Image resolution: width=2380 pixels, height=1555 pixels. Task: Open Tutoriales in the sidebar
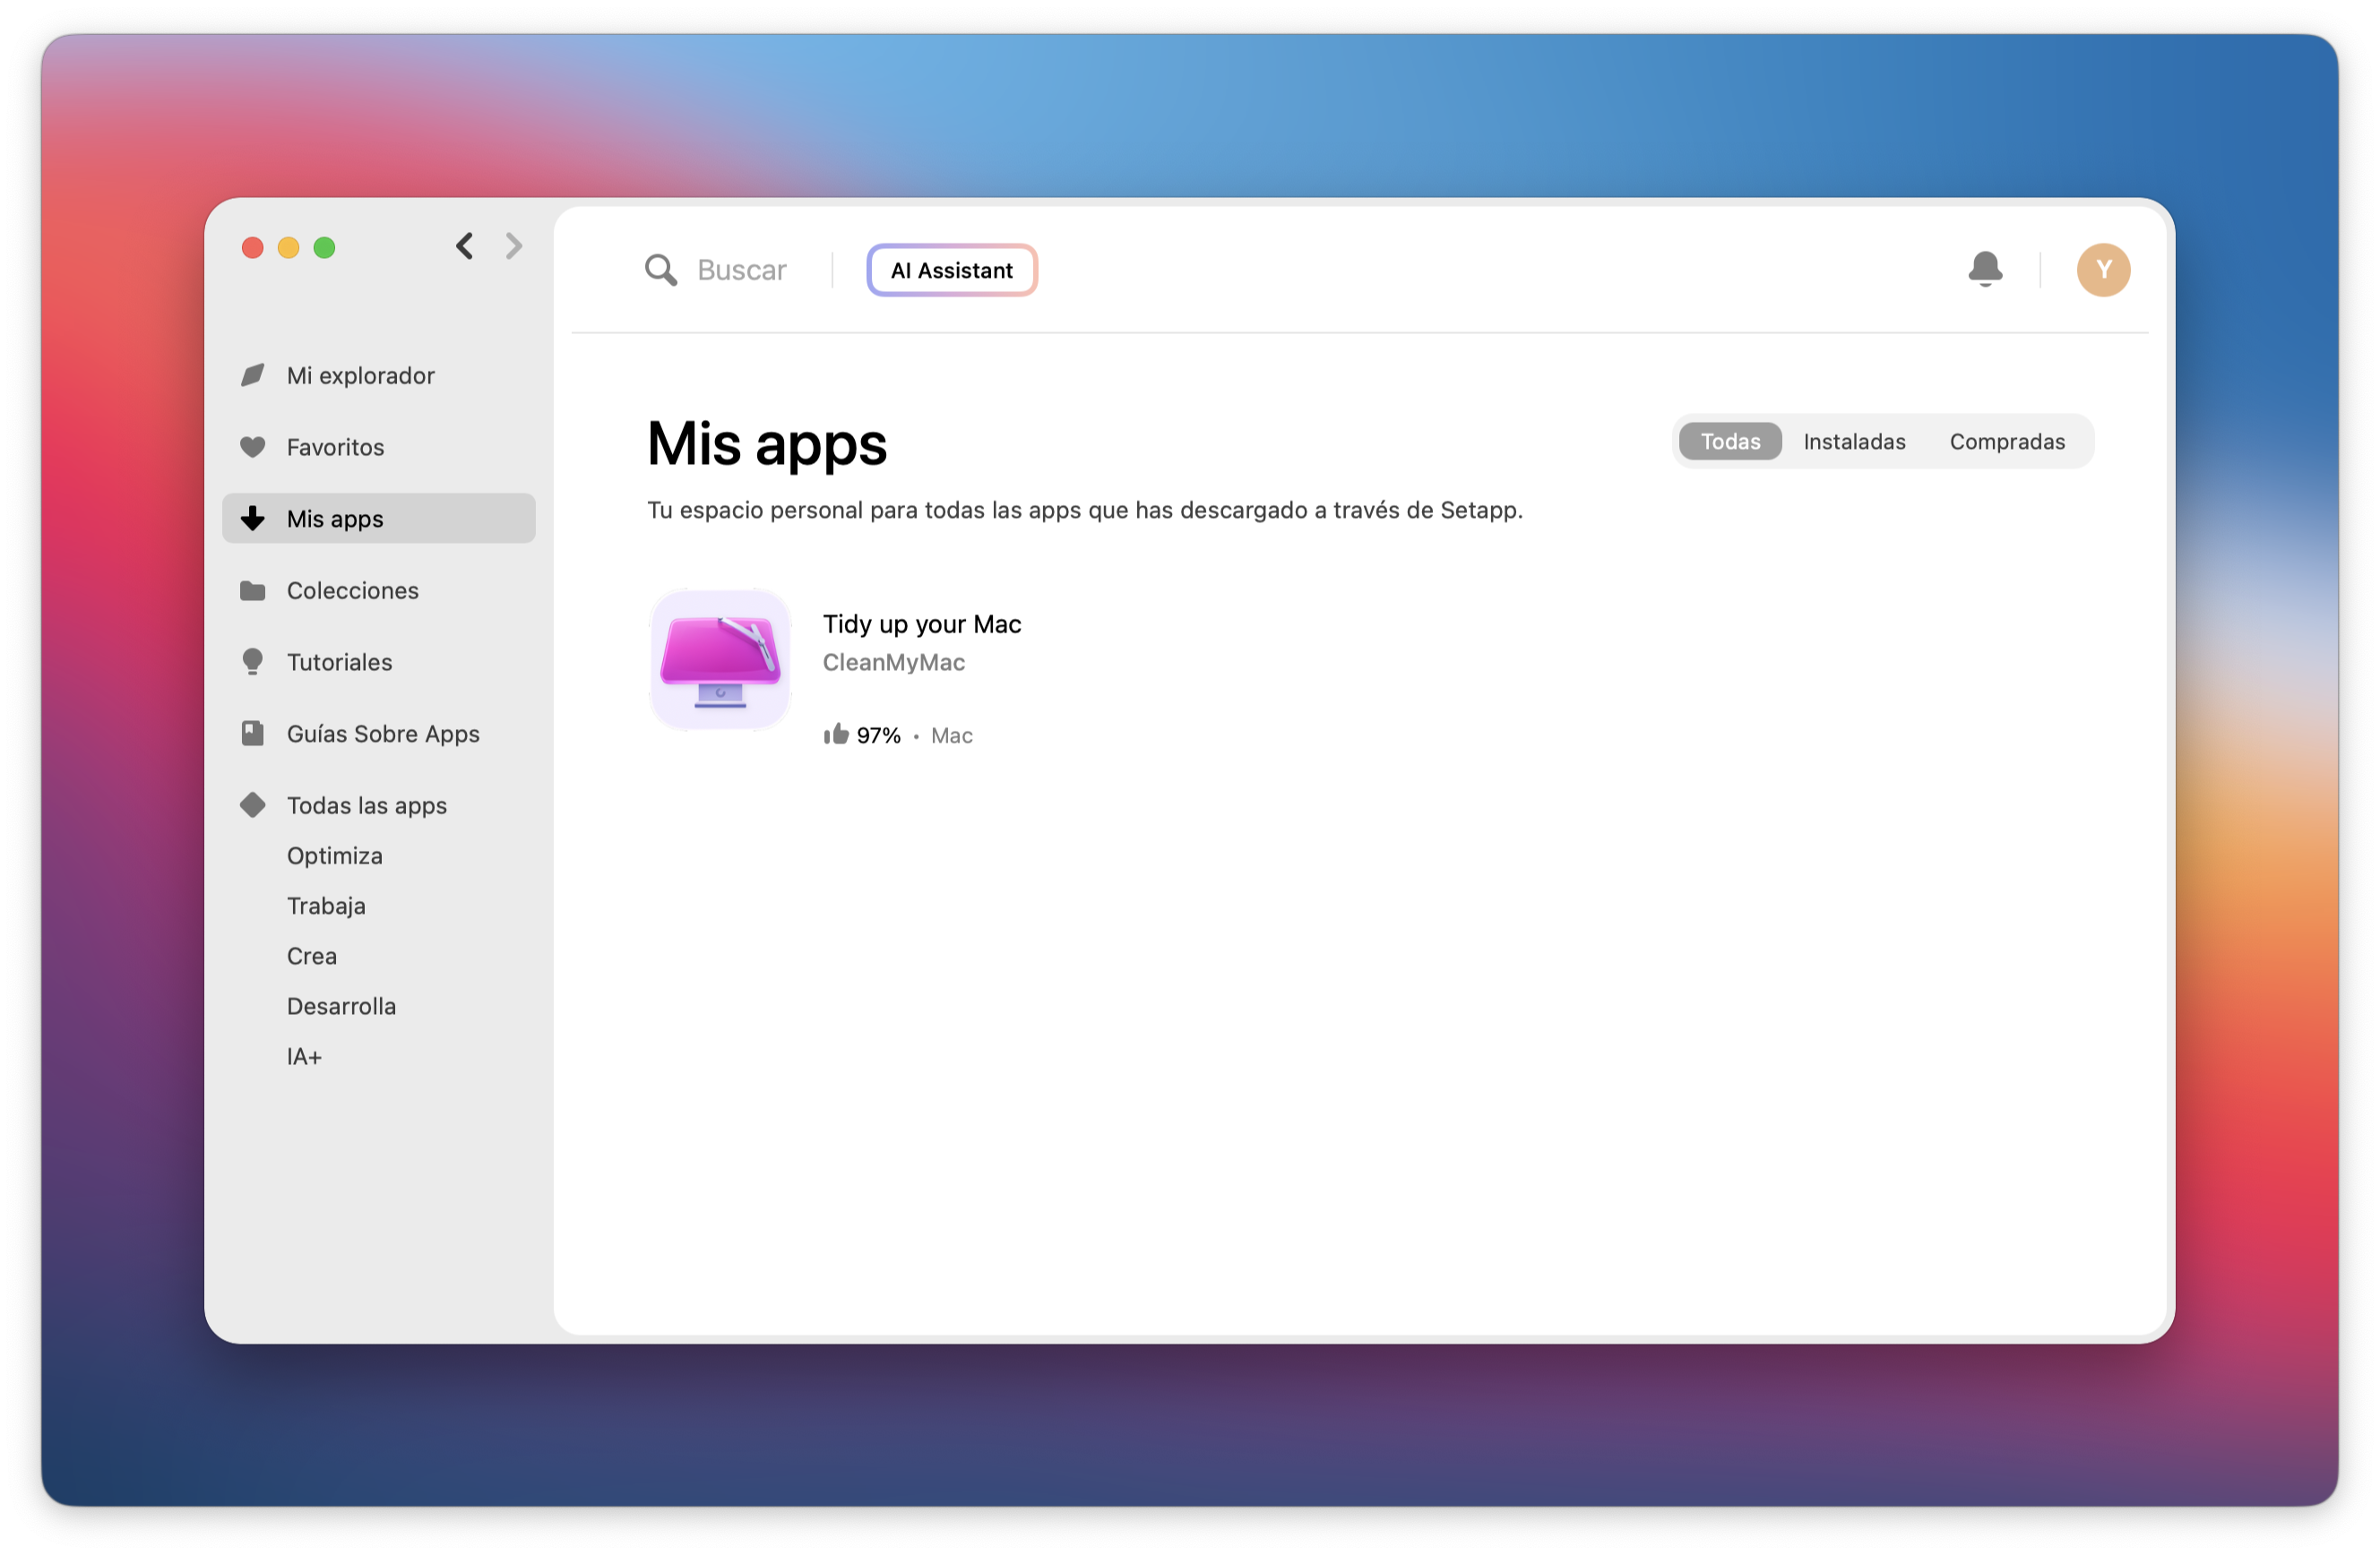pos(379,662)
